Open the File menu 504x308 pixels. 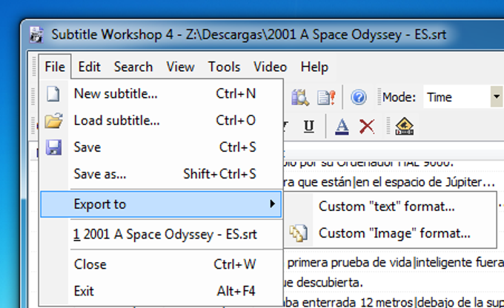tap(55, 67)
